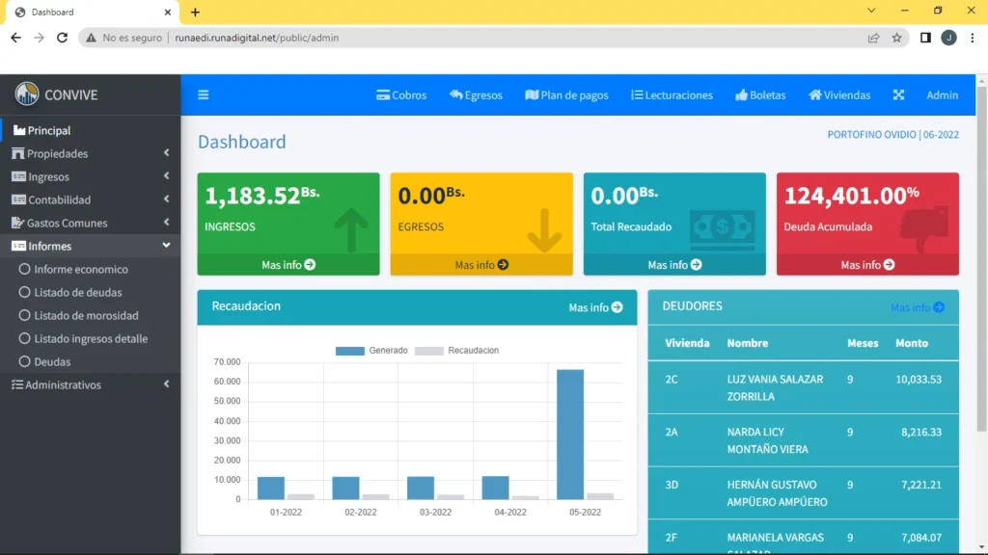Click the fullscreen expand icon
Screen dimensions: 988x555
(x=898, y=95)
